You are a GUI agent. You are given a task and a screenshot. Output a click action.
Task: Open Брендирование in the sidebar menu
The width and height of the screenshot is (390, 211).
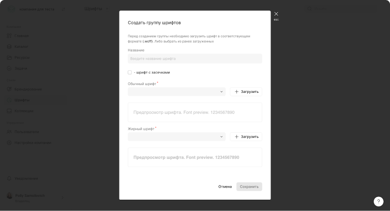[28, 89]
